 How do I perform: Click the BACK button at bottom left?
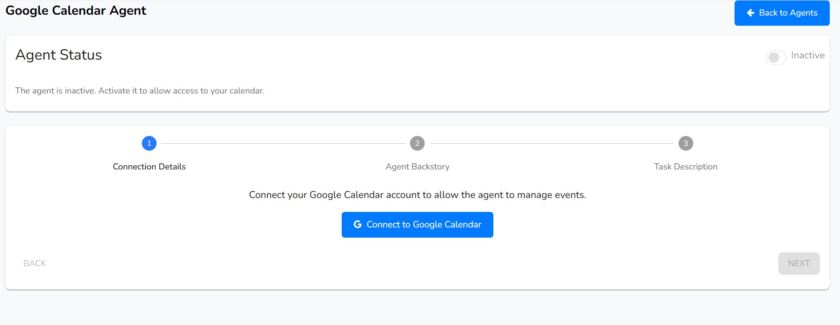[35, 263]
